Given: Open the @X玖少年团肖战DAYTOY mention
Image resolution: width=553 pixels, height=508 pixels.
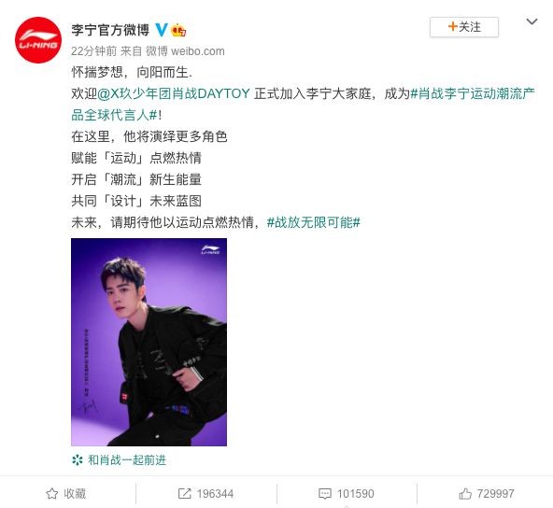Looking at the screenshot, I should pyautogui.click(x=174, y=93).
